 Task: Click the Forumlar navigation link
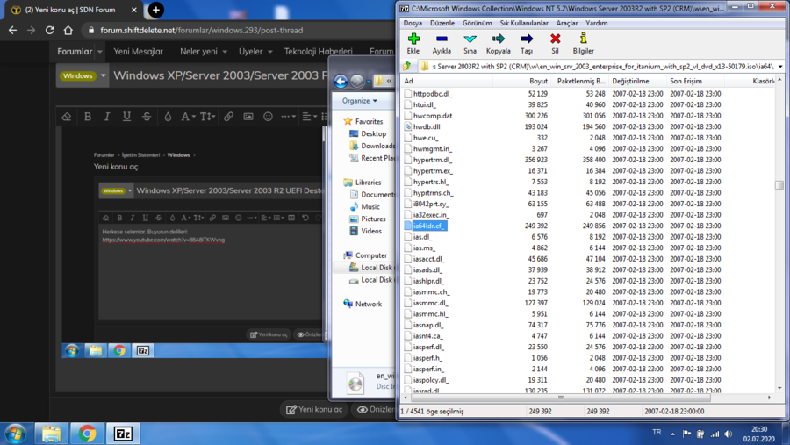tap(75, 52)
